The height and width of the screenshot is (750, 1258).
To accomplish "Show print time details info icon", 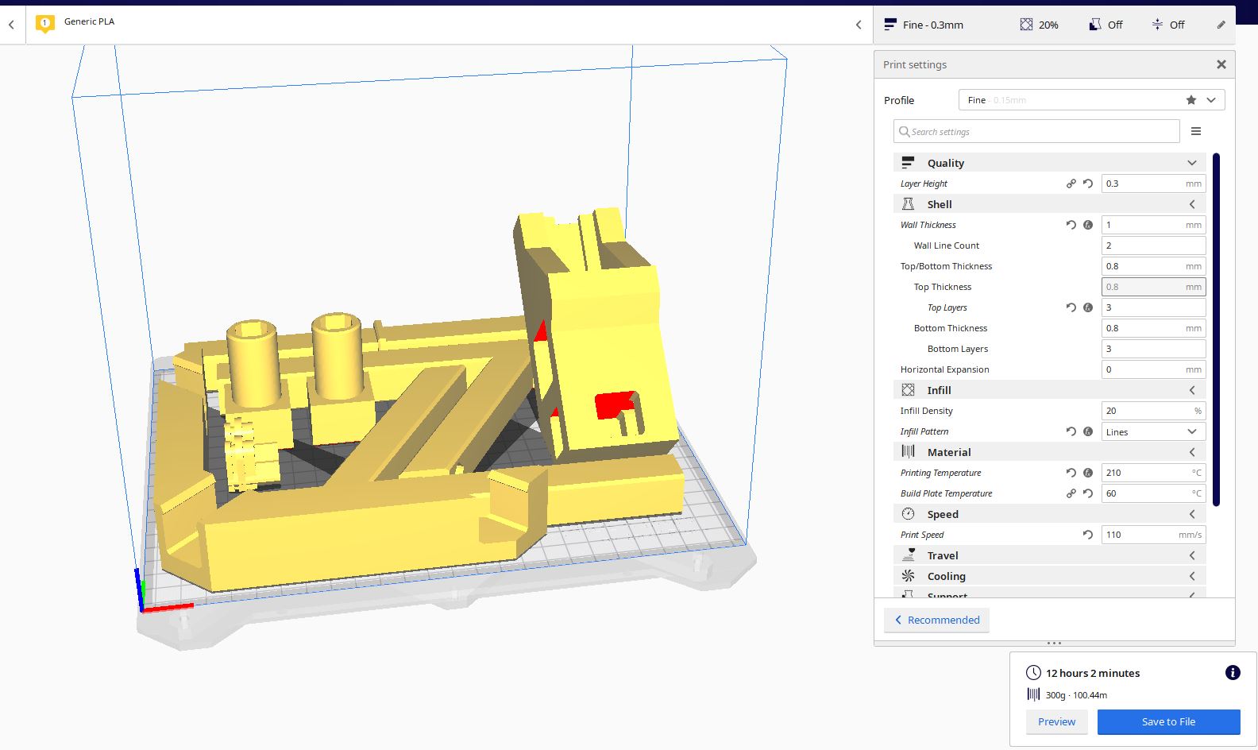I will (x=1233, y=673).
